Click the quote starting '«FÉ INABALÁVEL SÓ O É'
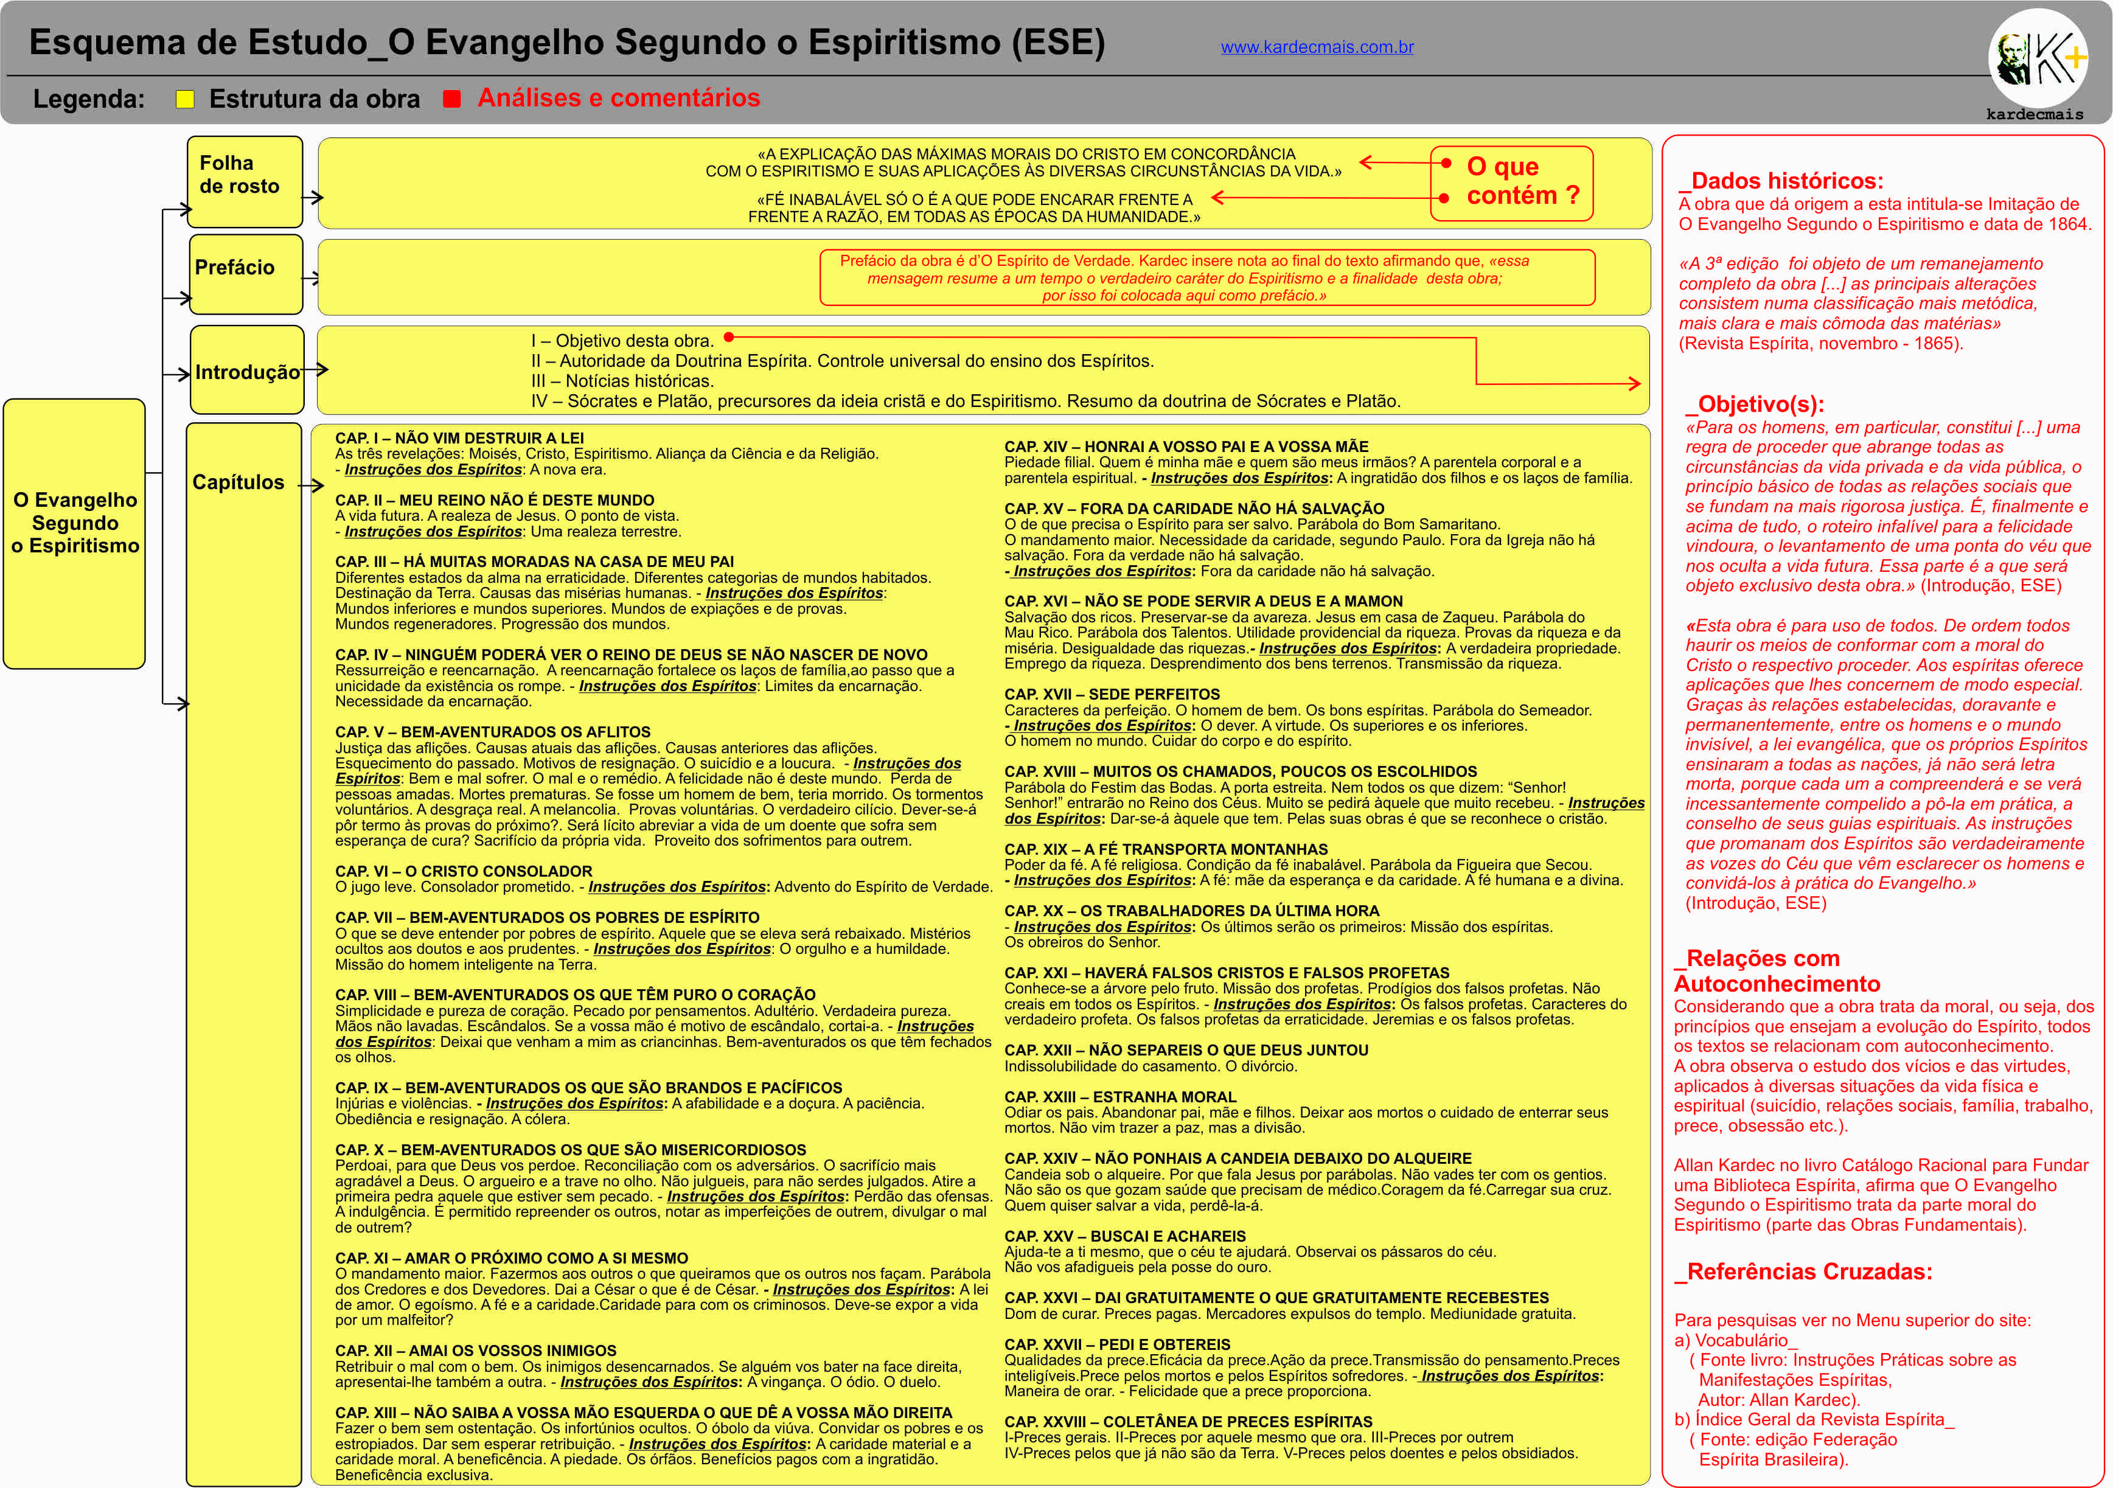Viewport: 2113px width, 1488px height. coord(973,208)
